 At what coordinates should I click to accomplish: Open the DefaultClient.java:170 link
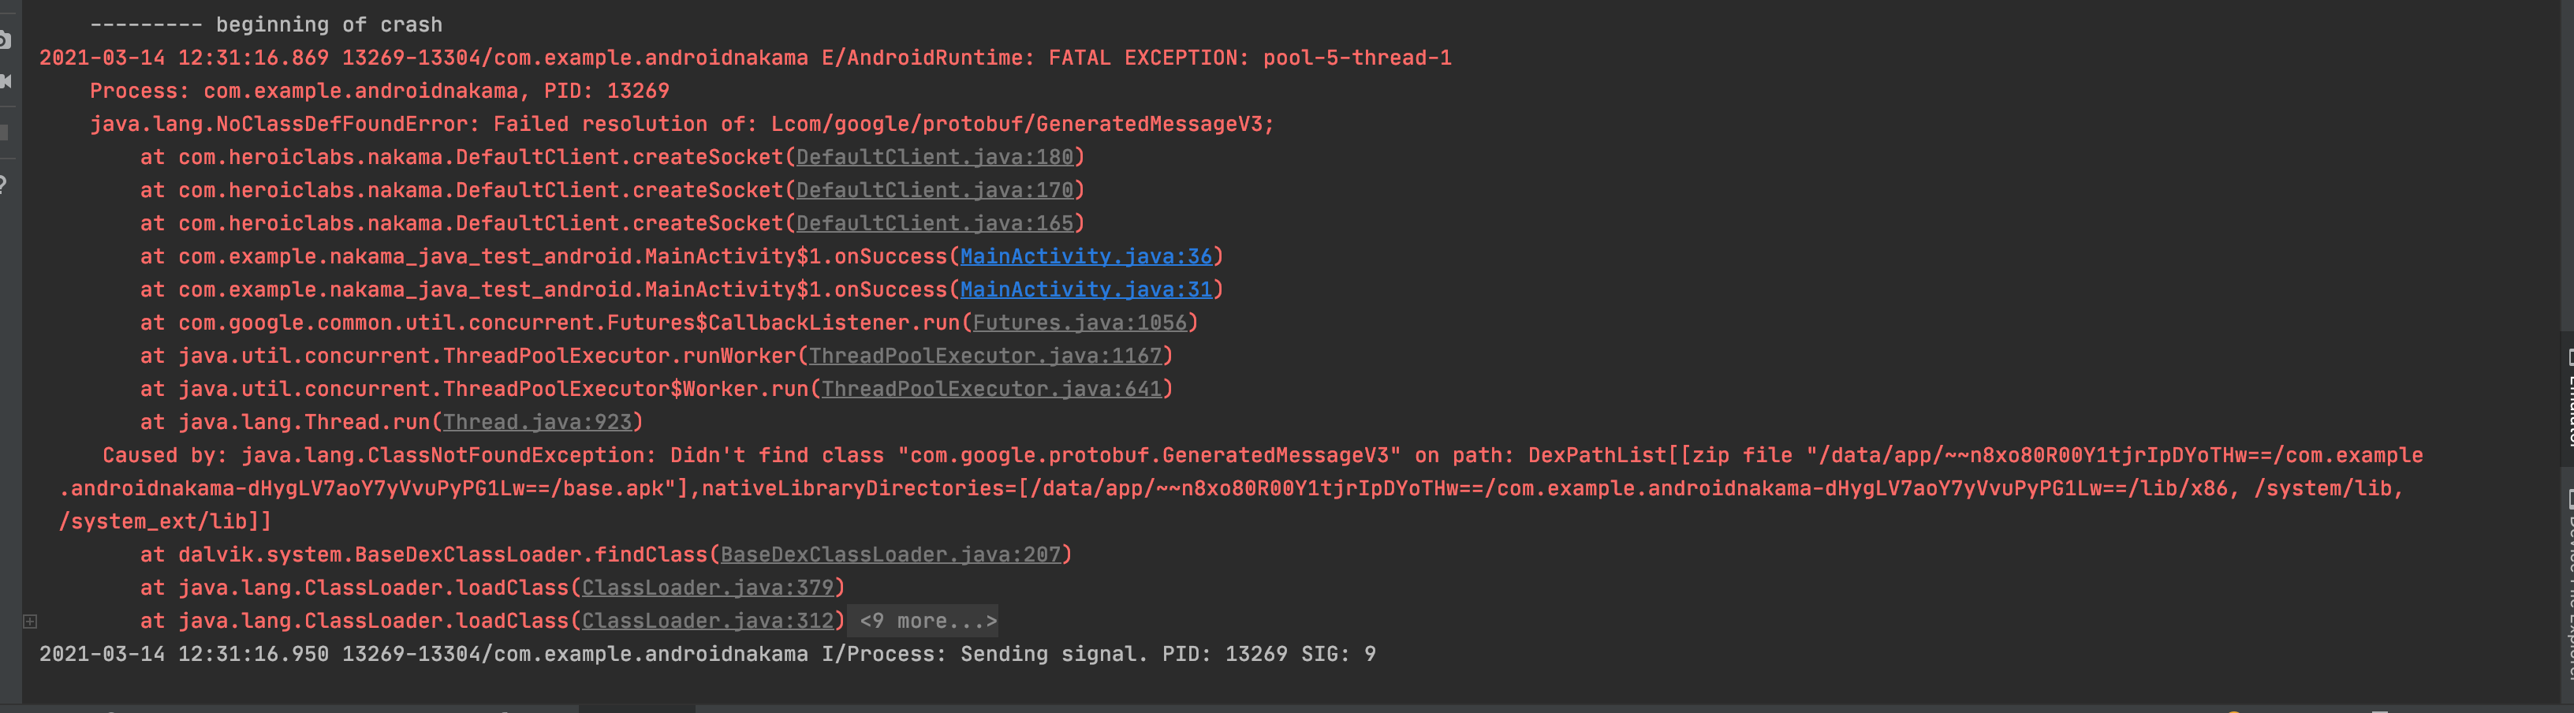934,190
